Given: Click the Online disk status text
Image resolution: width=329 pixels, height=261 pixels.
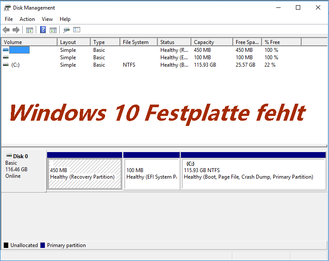Looking at the screenshot, I should tap(13, 176).
